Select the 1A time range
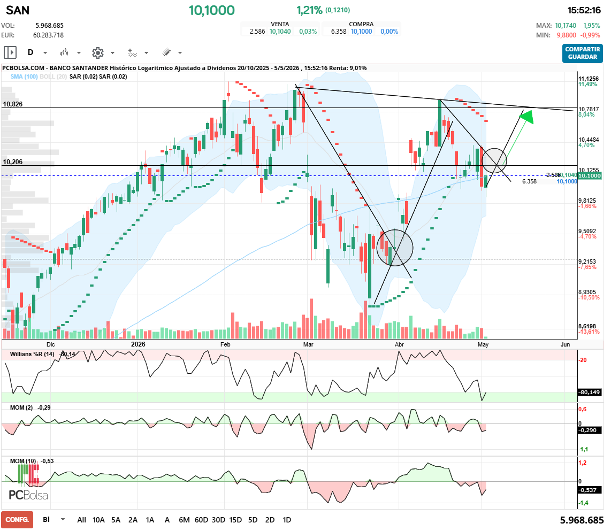 (150, 520)
